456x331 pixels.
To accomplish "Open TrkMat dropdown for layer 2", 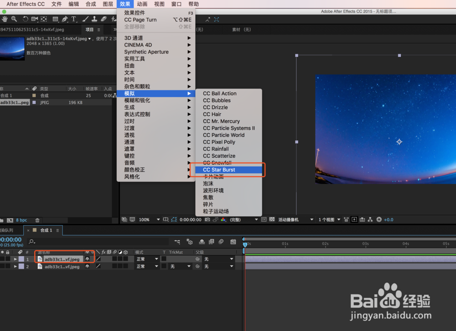I will point(180,266).
